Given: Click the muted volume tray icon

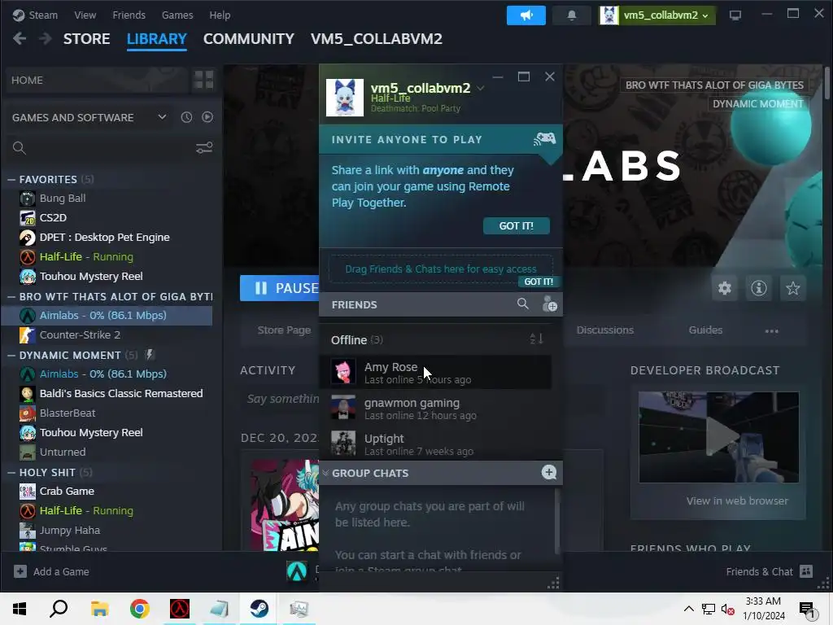Looking at the screenshot, I should click(727, 609).
